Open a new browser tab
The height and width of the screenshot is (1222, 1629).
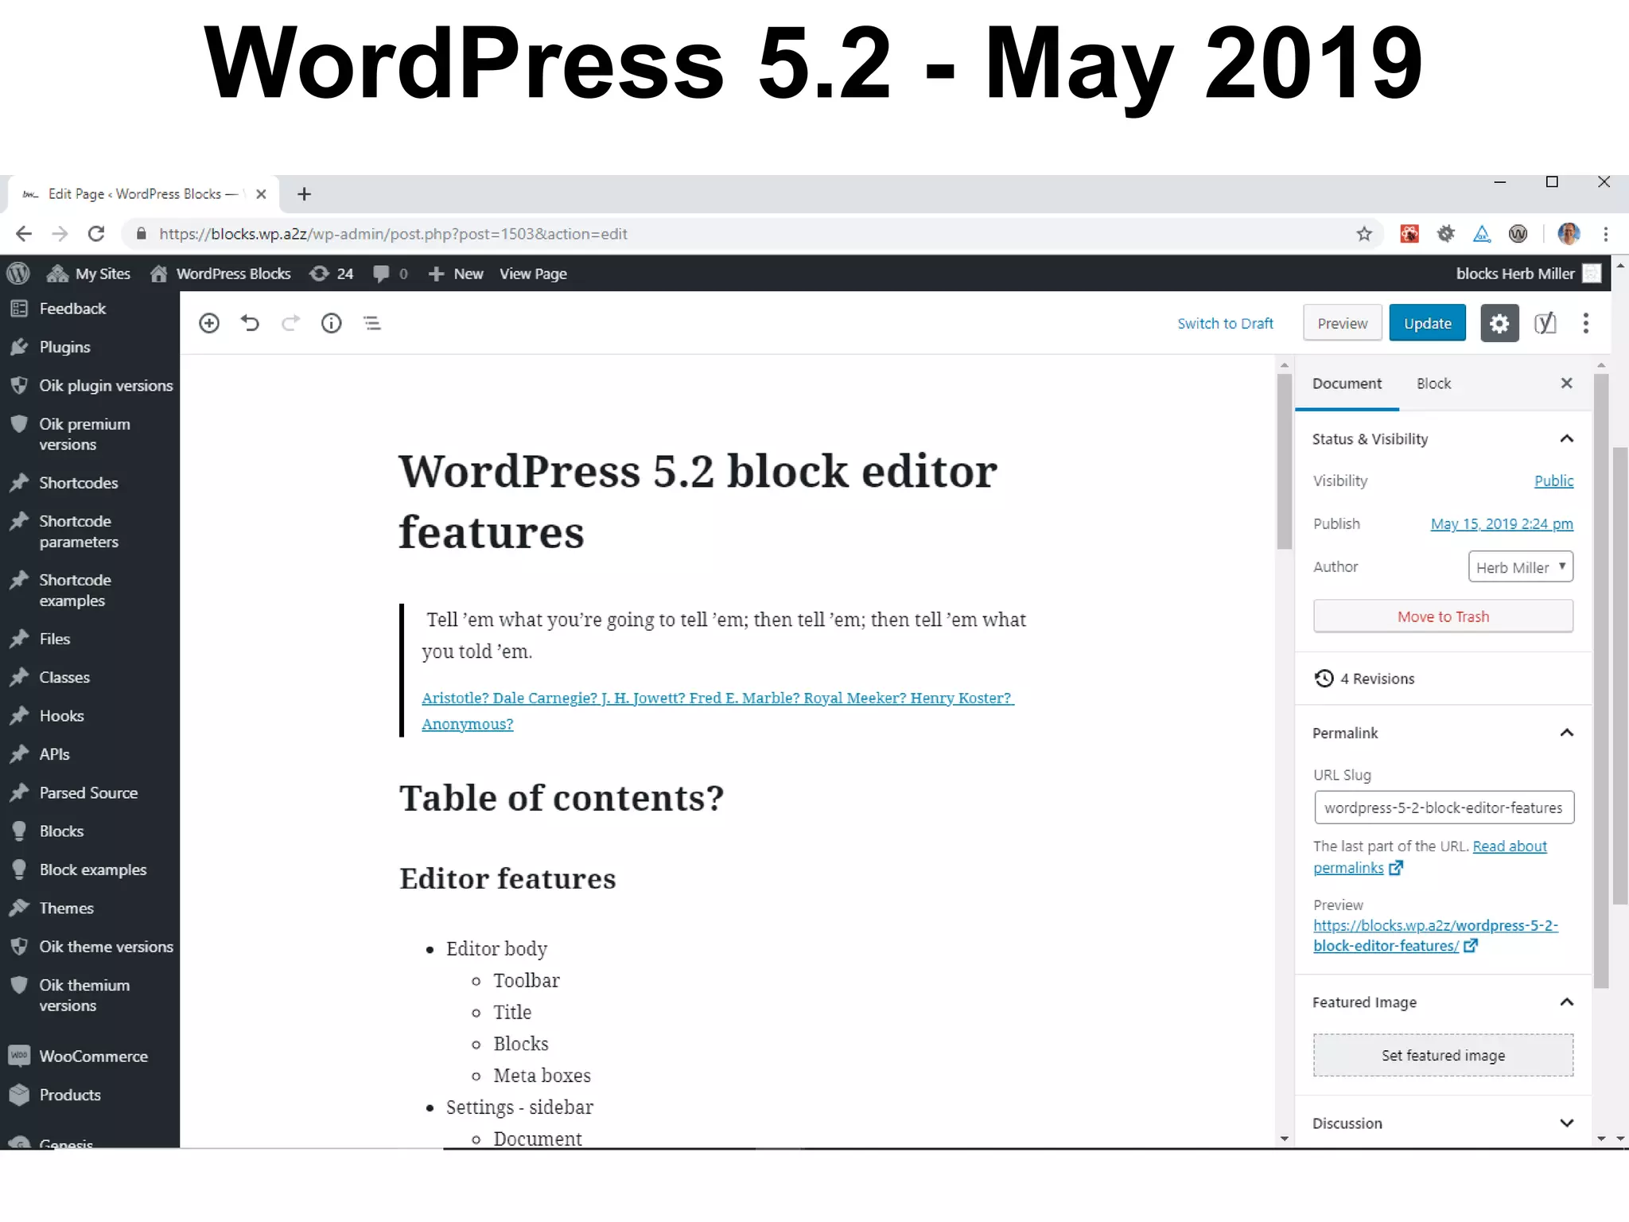304,194
